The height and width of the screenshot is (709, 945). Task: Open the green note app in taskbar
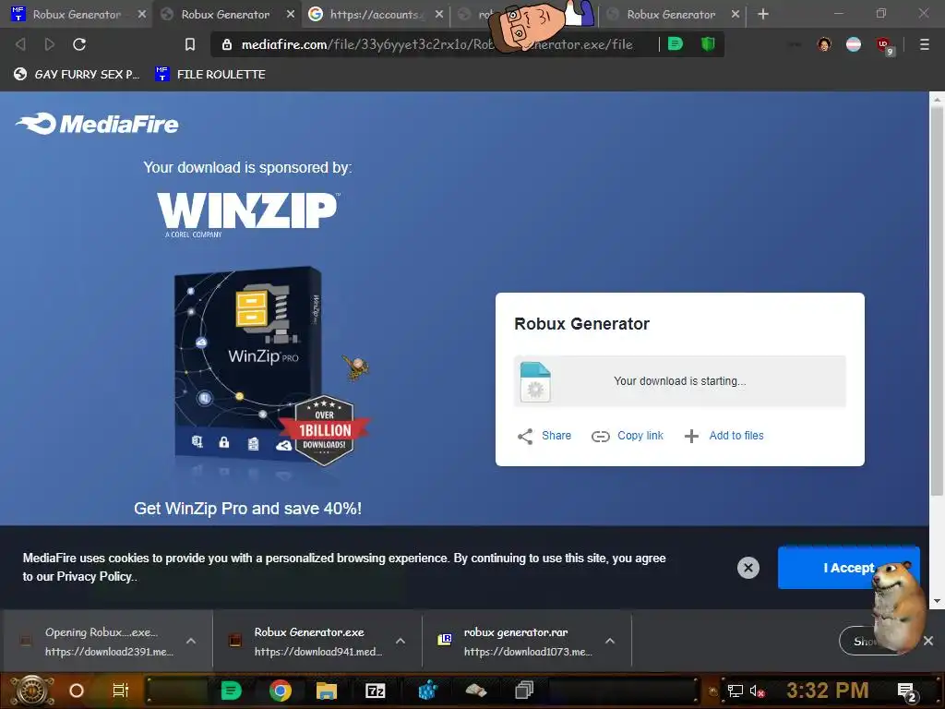pyautogui.click(x=231, y=691)
